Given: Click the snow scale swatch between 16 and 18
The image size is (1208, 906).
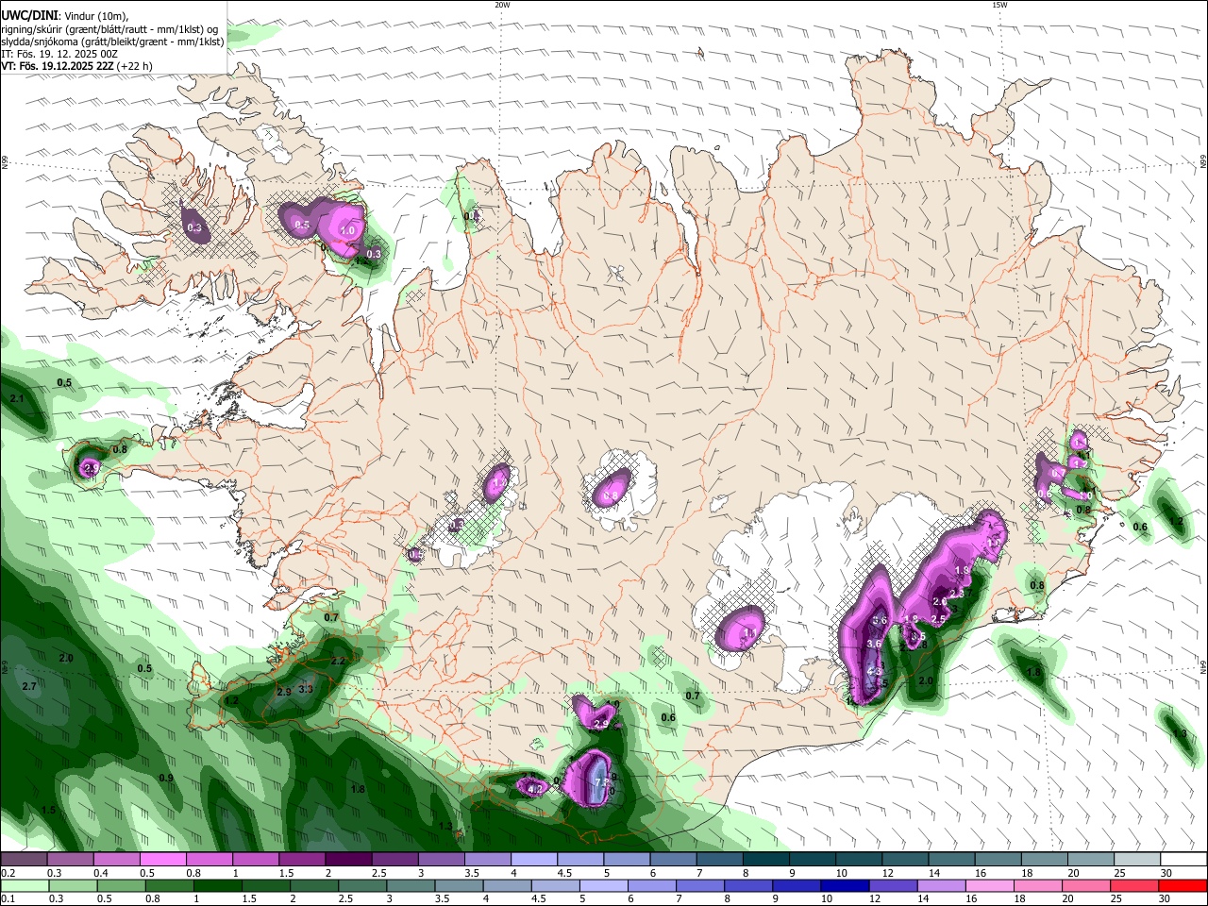Looking at the screenshot, I should pyautogui.click(x=998, y=860).
